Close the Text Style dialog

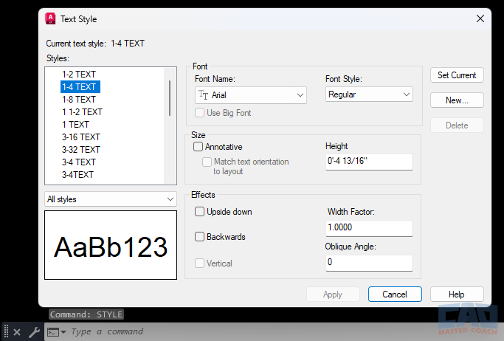(480, 18)
